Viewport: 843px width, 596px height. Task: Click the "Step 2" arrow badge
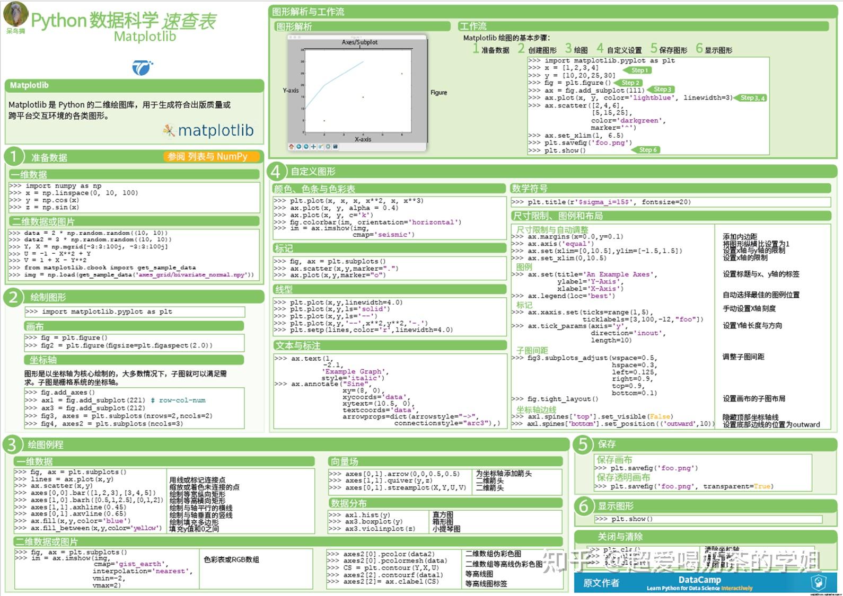pos(629,83)
